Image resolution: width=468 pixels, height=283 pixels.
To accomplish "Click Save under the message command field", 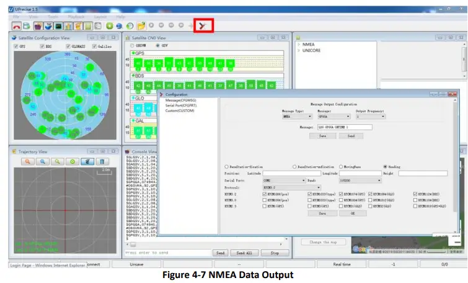I will [x=323, y=136].
